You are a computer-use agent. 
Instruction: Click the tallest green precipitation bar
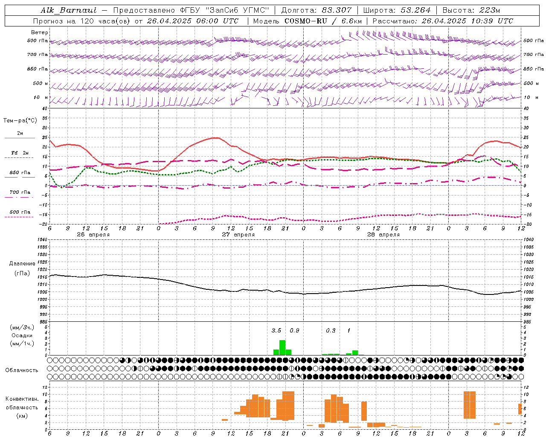pos(282,347)
